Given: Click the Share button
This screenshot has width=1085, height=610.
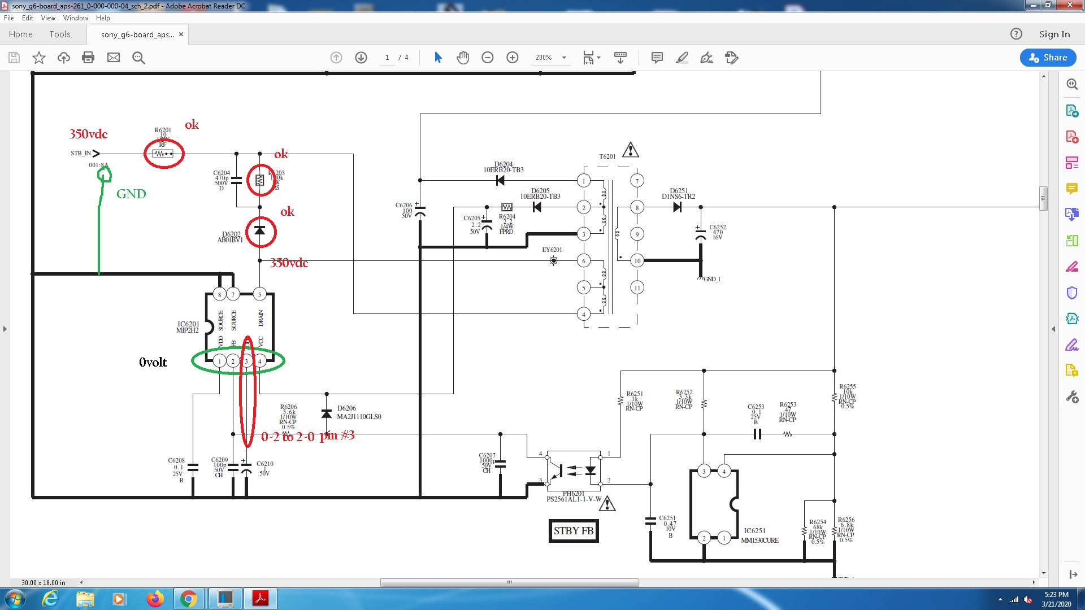Looking at the screenshot, I should 1048,58.
